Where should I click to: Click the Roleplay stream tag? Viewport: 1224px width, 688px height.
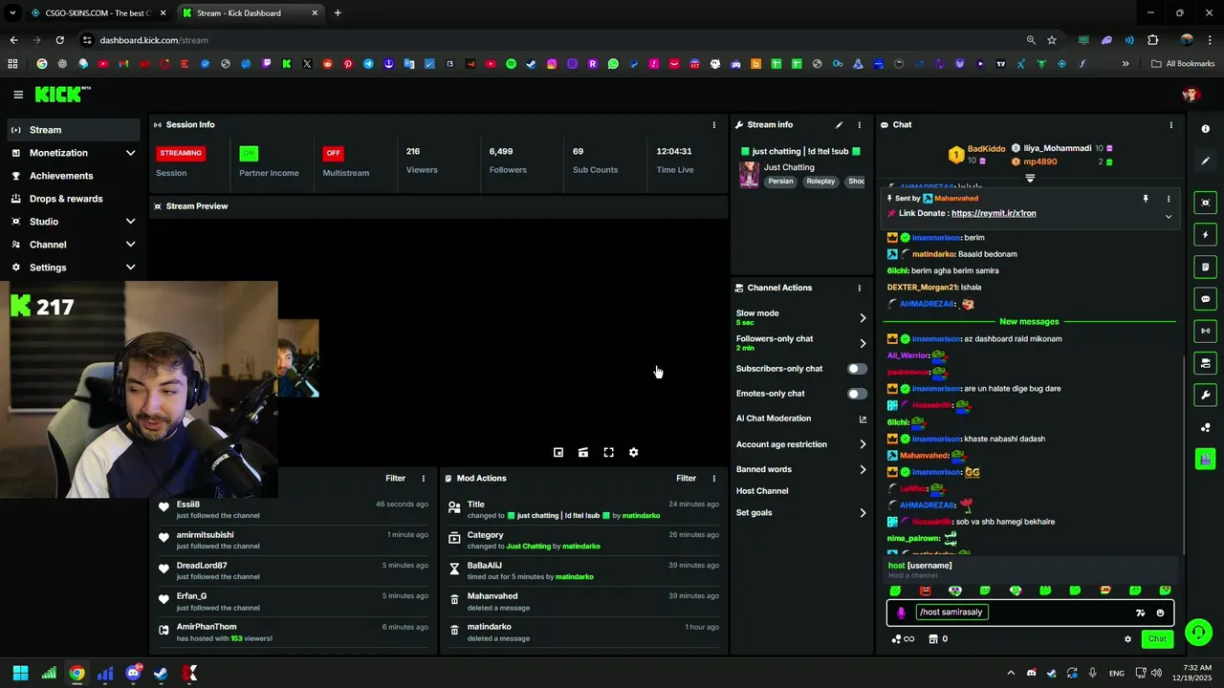tap(820, 182)
